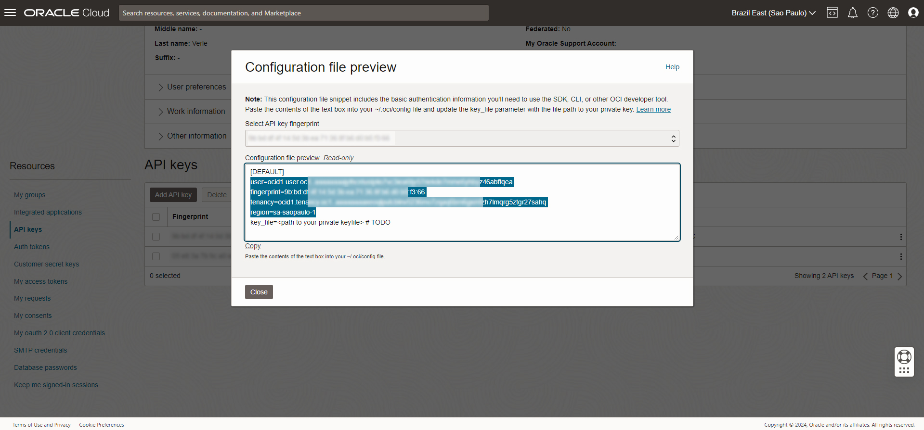
Task: Click inside the configuration preview text box
Action: tap(462, 202)
